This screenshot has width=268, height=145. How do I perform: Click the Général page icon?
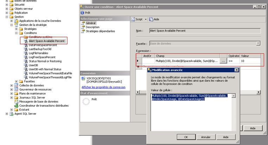83,23
